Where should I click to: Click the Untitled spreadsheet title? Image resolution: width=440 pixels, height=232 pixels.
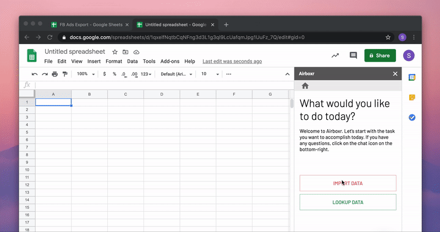(75, 52)
